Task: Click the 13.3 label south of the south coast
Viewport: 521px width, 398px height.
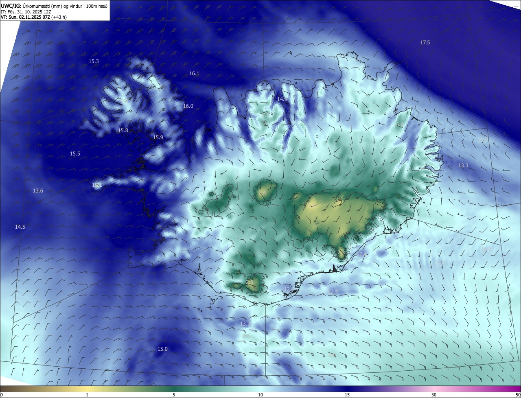Action: (245, 324)
